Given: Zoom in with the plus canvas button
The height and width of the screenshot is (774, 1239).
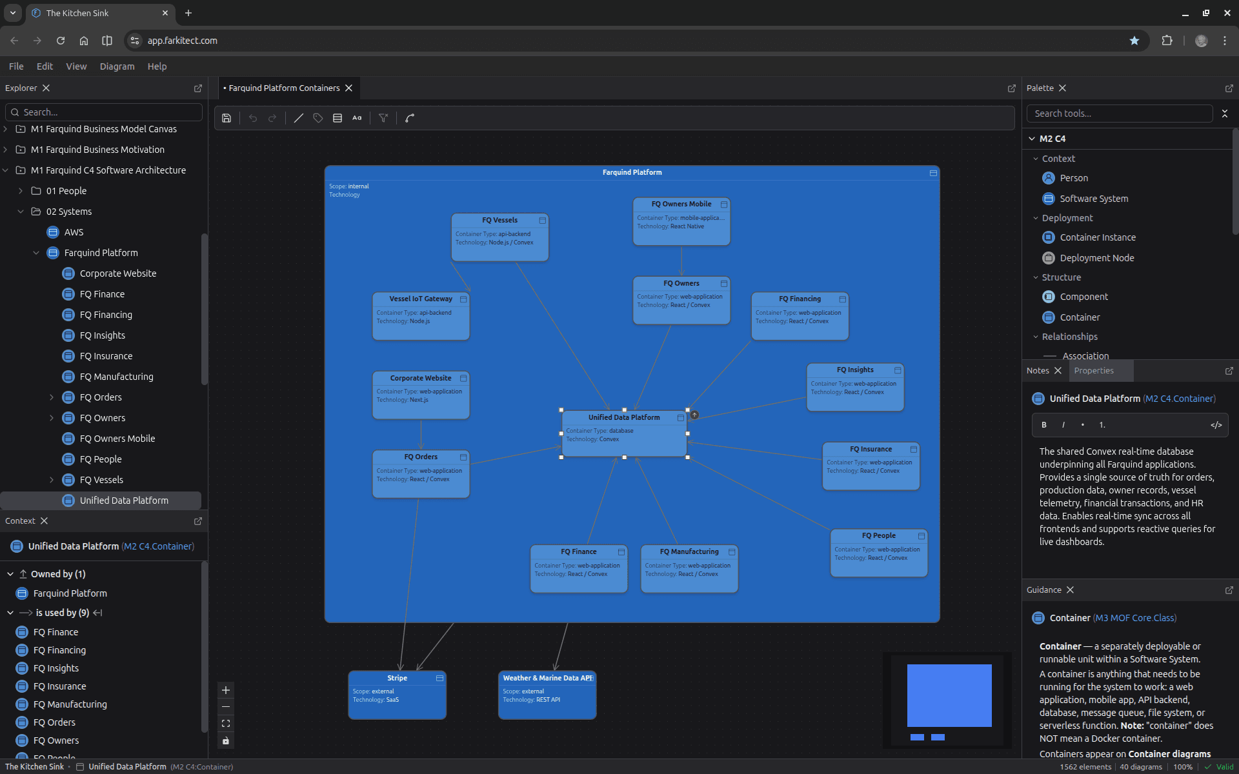Looking at the screenshot, I should (226, 690).
